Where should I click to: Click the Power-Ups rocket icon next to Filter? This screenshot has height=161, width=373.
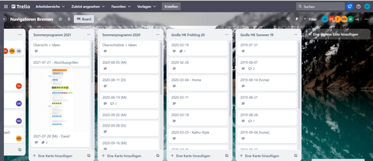(288, 19)
